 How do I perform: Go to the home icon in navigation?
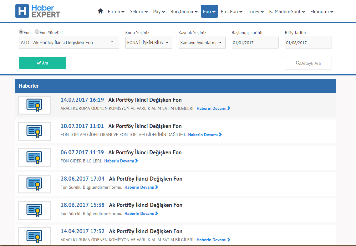100,11
